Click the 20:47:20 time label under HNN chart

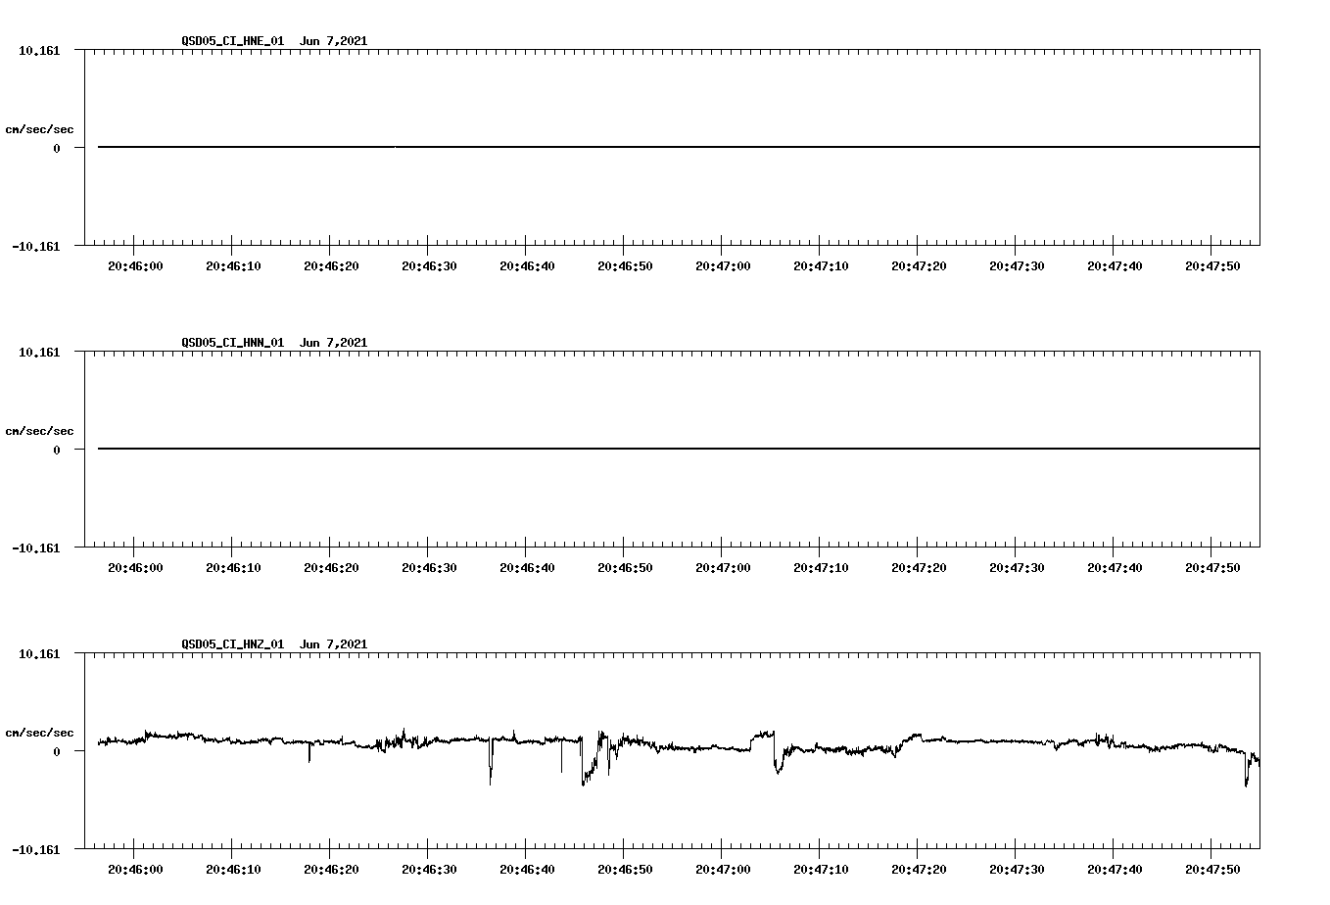point(919,568)
